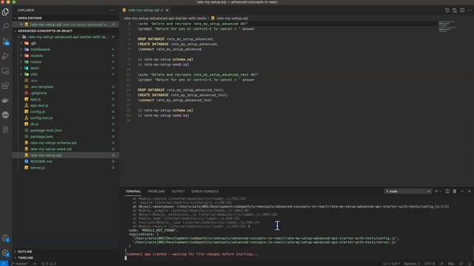Viewport: 474px width, 266px height.
Task: Open the terminal selector dropdown showing node
Action: [407, 191]
